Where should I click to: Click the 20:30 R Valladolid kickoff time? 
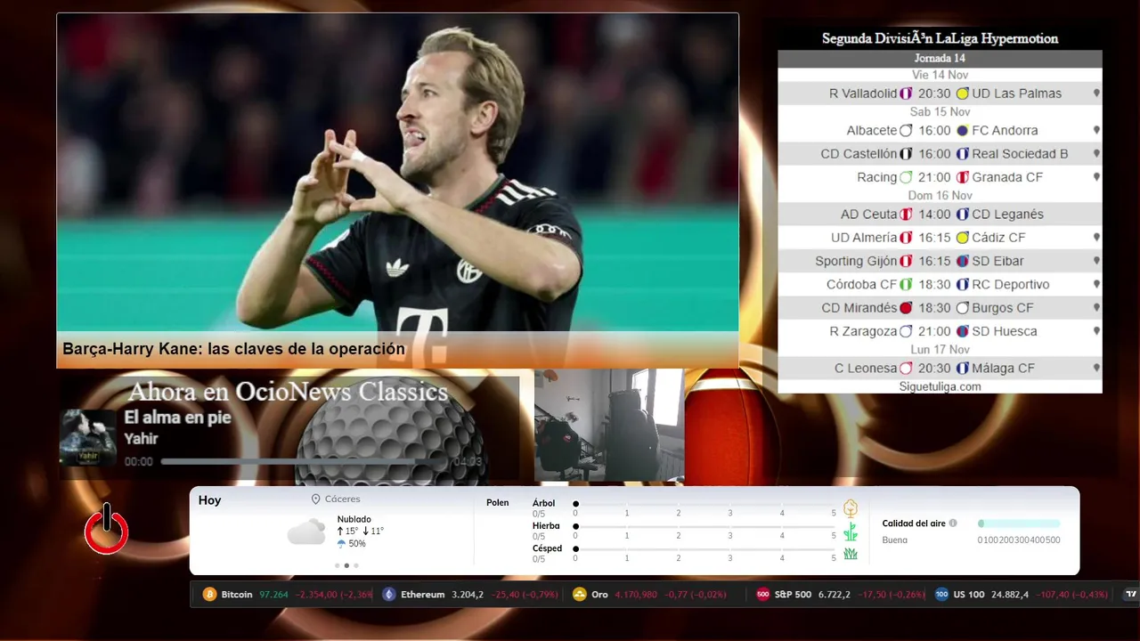[934, 93]
